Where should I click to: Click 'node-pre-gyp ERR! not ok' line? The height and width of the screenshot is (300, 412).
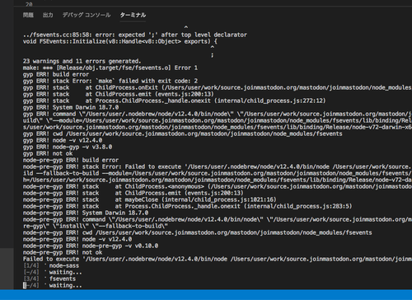click(x=63, y=252)
